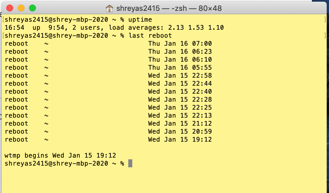Click the 'Wed Jan 15 19:12' reboot entry
329x193 pixels.
click(x=180, y=140)
